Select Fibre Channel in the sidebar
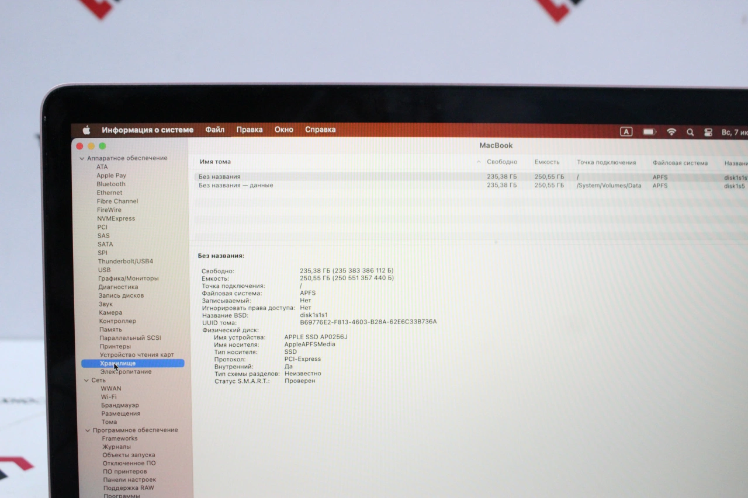748x498 pixels. tap(117, 201)
